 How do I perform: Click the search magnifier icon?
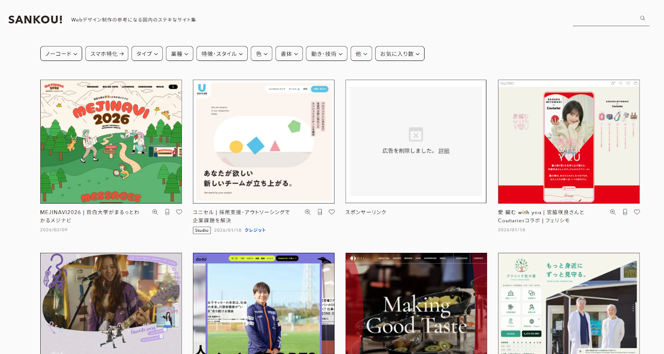click(x=642, y=18)
